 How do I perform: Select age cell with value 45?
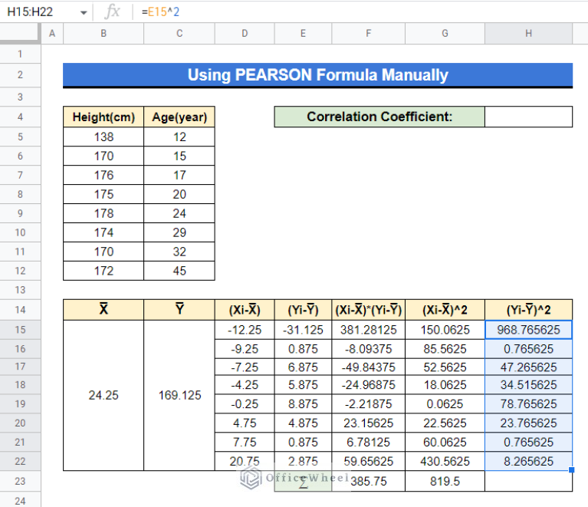[179, 271]
